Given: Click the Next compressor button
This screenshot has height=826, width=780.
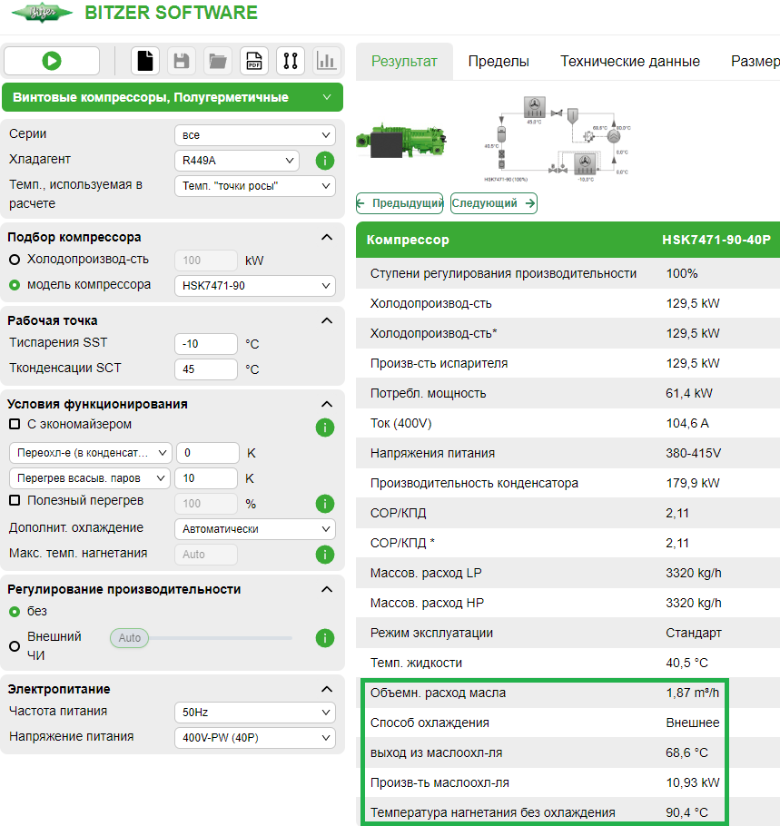Looking at the screenshot, I should [493, 203].
